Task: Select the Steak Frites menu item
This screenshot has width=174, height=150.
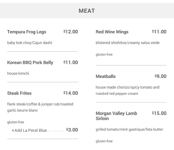Action: (x=19, y=93)
